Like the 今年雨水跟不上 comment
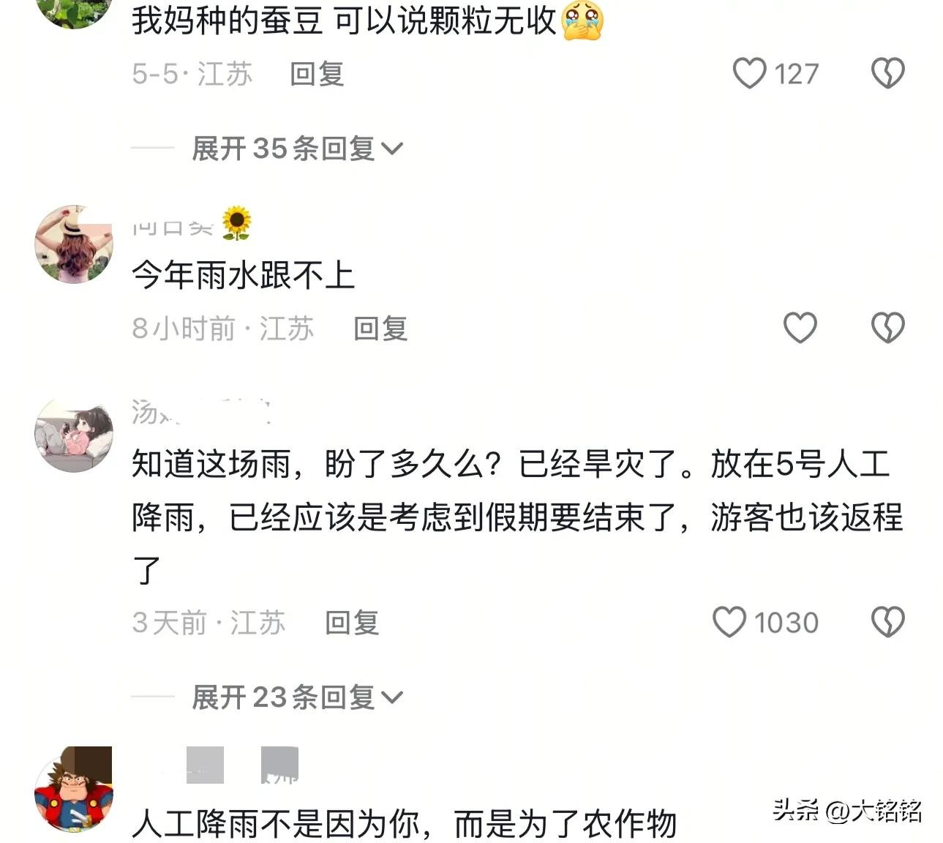The height and width of the screenshot is (843, 943). pyautogui.click(x=800, y=327)
